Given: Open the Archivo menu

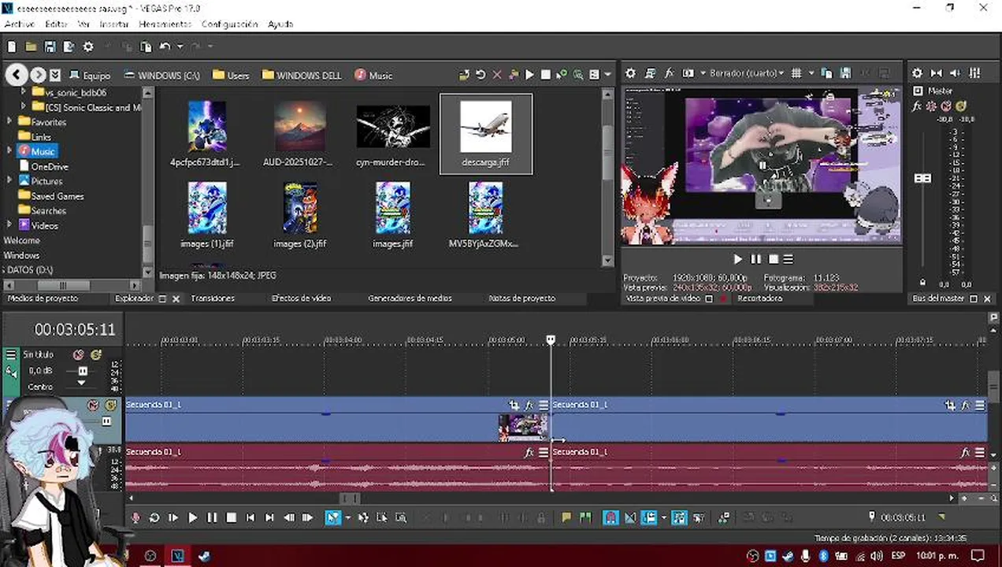Looking at the screenshot, I should [x=20, y=24].
